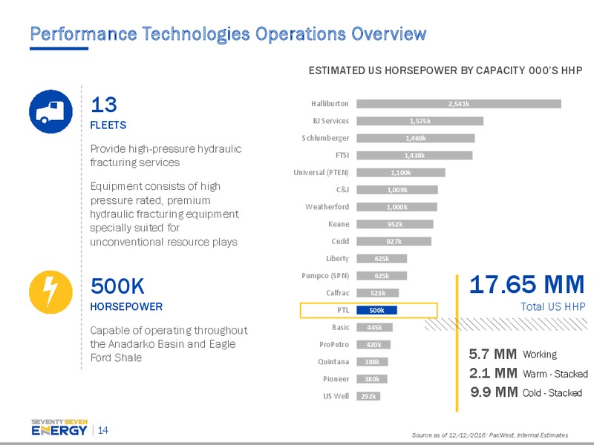This screenshot has width=594, height=445.
Task: Click the 'Halliburton' axis label
Action: (x=330, y=104)
